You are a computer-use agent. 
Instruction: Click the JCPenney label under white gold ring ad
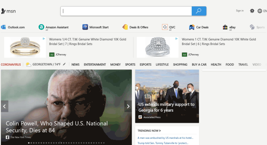(193, 55)
